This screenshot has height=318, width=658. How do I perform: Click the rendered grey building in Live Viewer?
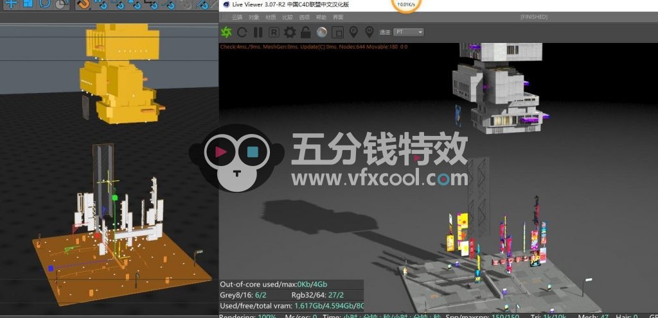[x=499, y=87]
